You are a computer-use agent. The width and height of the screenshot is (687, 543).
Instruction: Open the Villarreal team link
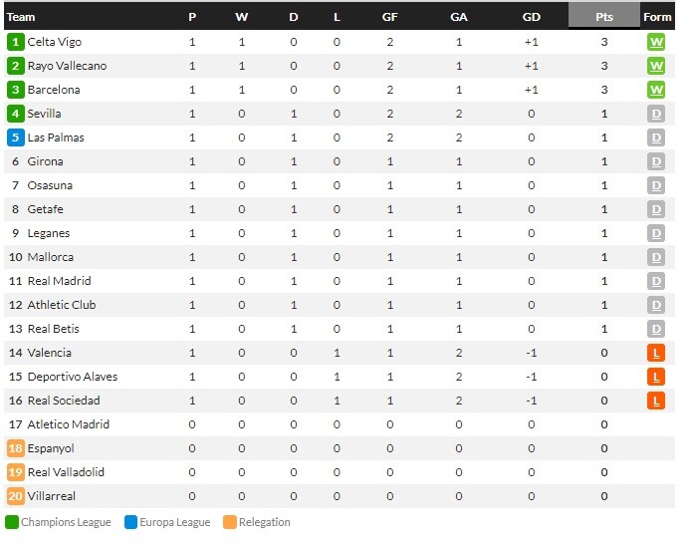51,496
